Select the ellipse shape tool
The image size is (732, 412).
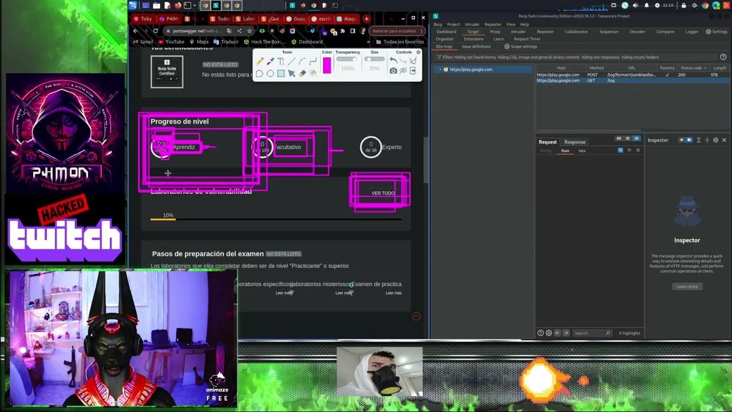pyautogui.click(x=270, y=73)
